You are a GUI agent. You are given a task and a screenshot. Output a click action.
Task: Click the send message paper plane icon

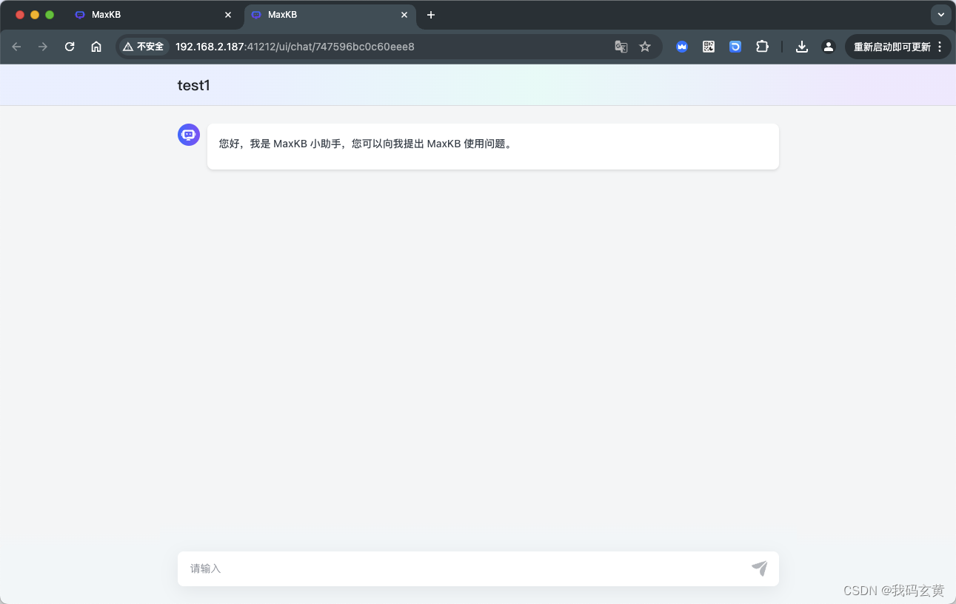click(x=759, y=568)
